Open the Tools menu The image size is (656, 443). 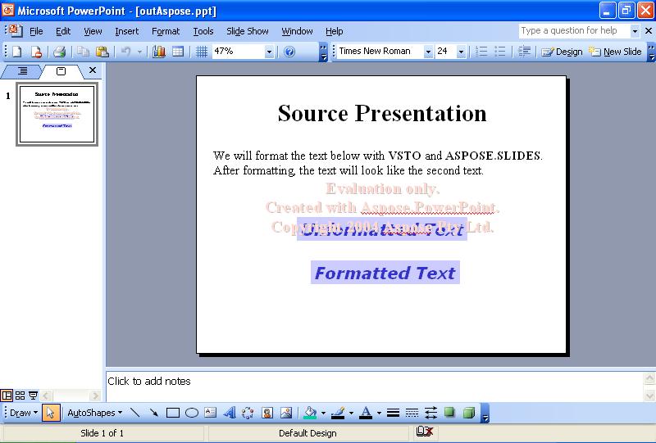(203, 31)
